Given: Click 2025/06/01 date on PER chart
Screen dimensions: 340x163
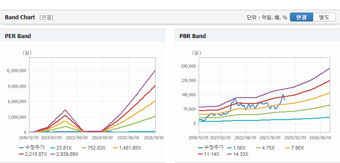Looking at the screenshot, I should pyautogui.click(x=128, y=138).
